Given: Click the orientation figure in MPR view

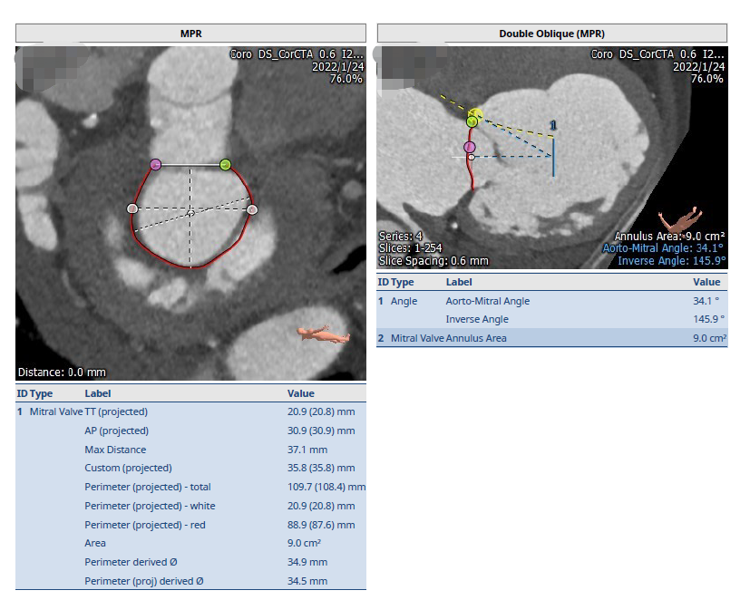Looking at the screenshot, I should [x=324, y=335].
